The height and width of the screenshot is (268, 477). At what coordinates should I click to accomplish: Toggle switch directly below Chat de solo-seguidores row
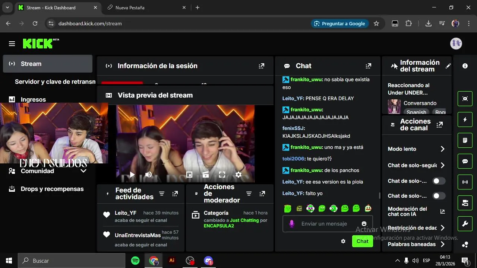coord(439,181)
